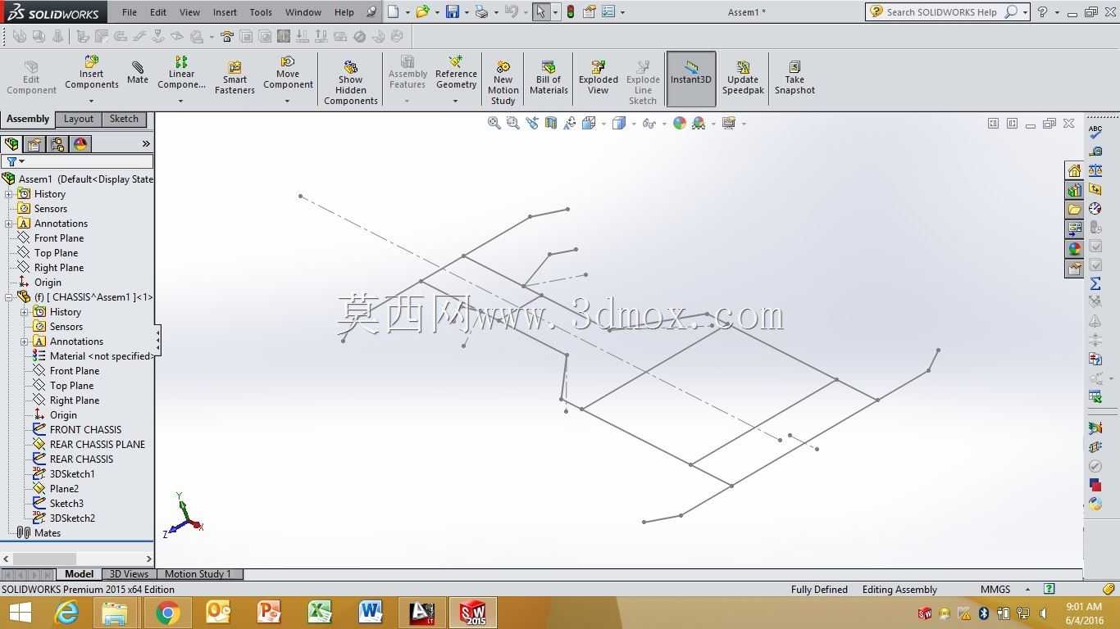Click the Previous View icon
1120x629 pixels.
pos(532,123)
